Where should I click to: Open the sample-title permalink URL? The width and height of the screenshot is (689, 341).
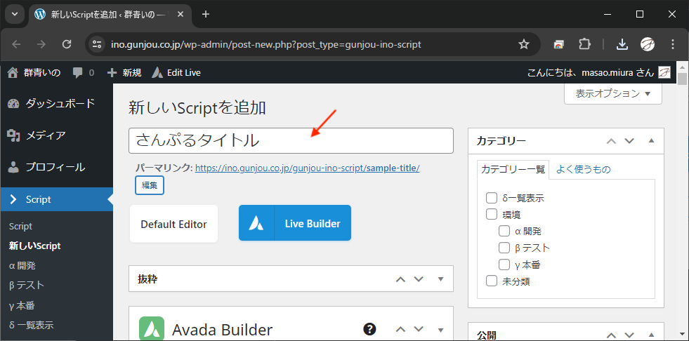[x=307, y=168]
